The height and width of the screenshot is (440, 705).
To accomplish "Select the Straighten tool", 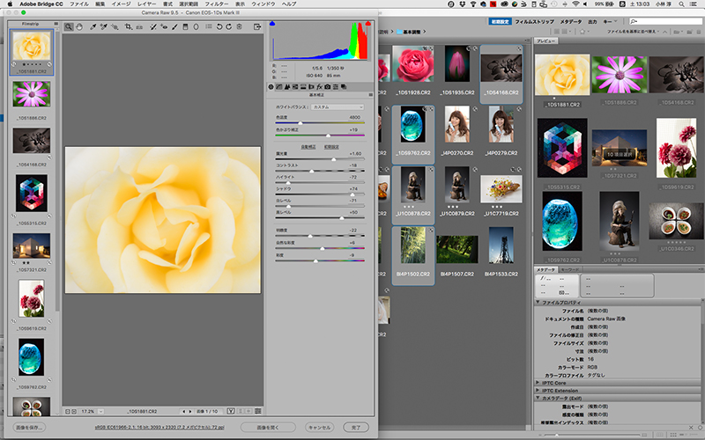I will tap(139, 27).
